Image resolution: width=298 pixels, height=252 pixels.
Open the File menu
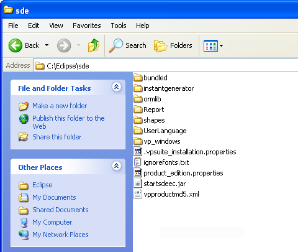coord(13,26)
